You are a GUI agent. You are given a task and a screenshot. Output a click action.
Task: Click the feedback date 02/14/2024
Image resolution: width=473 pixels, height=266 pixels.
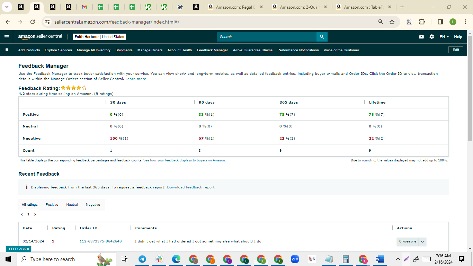[x=33, y=241]
